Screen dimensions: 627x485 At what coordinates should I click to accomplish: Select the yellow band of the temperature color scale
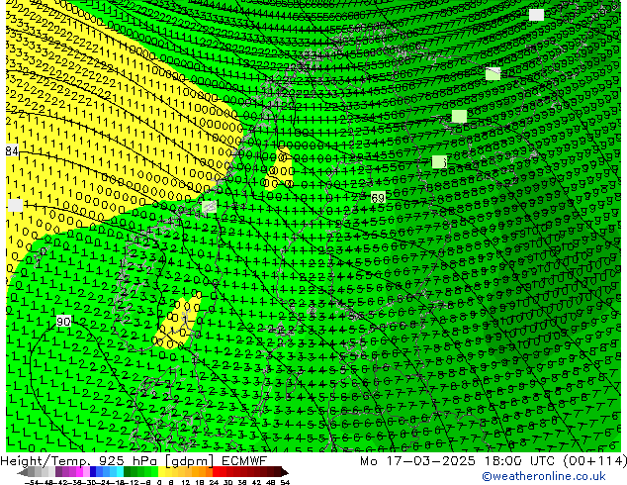161,472
